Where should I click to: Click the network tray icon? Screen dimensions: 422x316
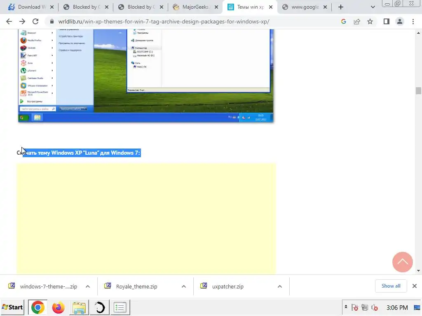pyautogui.click(x=365, y=307)
